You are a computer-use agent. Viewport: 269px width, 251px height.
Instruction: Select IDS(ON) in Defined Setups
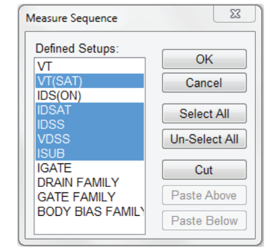tap(90, 96)
